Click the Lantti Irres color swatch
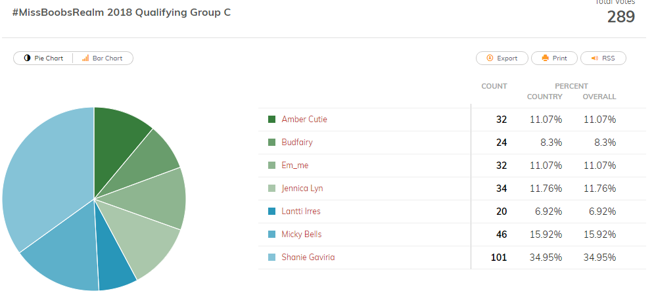This screenshot has width=654, height=293. (272, 212)
